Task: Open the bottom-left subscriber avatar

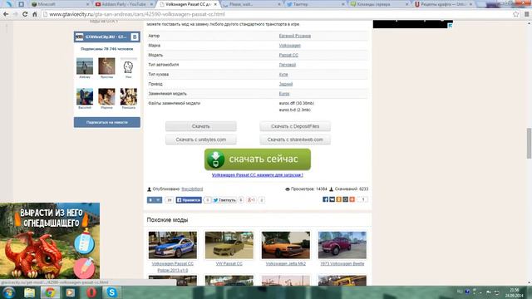Action: (85, 96)
